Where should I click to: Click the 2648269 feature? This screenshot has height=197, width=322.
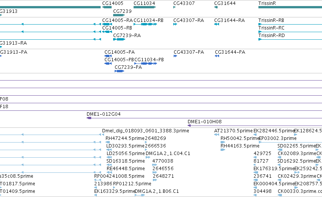point(146,142)
